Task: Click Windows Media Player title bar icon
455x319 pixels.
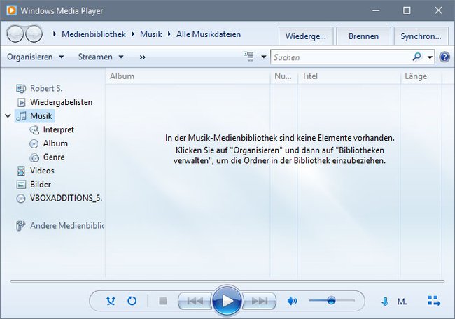Action: 12,10
